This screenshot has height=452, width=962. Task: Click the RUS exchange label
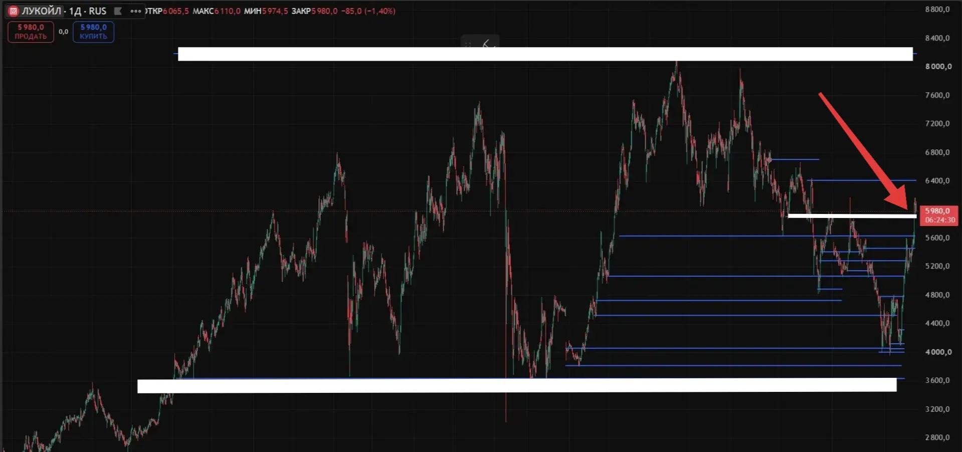(x=98, y=11)
